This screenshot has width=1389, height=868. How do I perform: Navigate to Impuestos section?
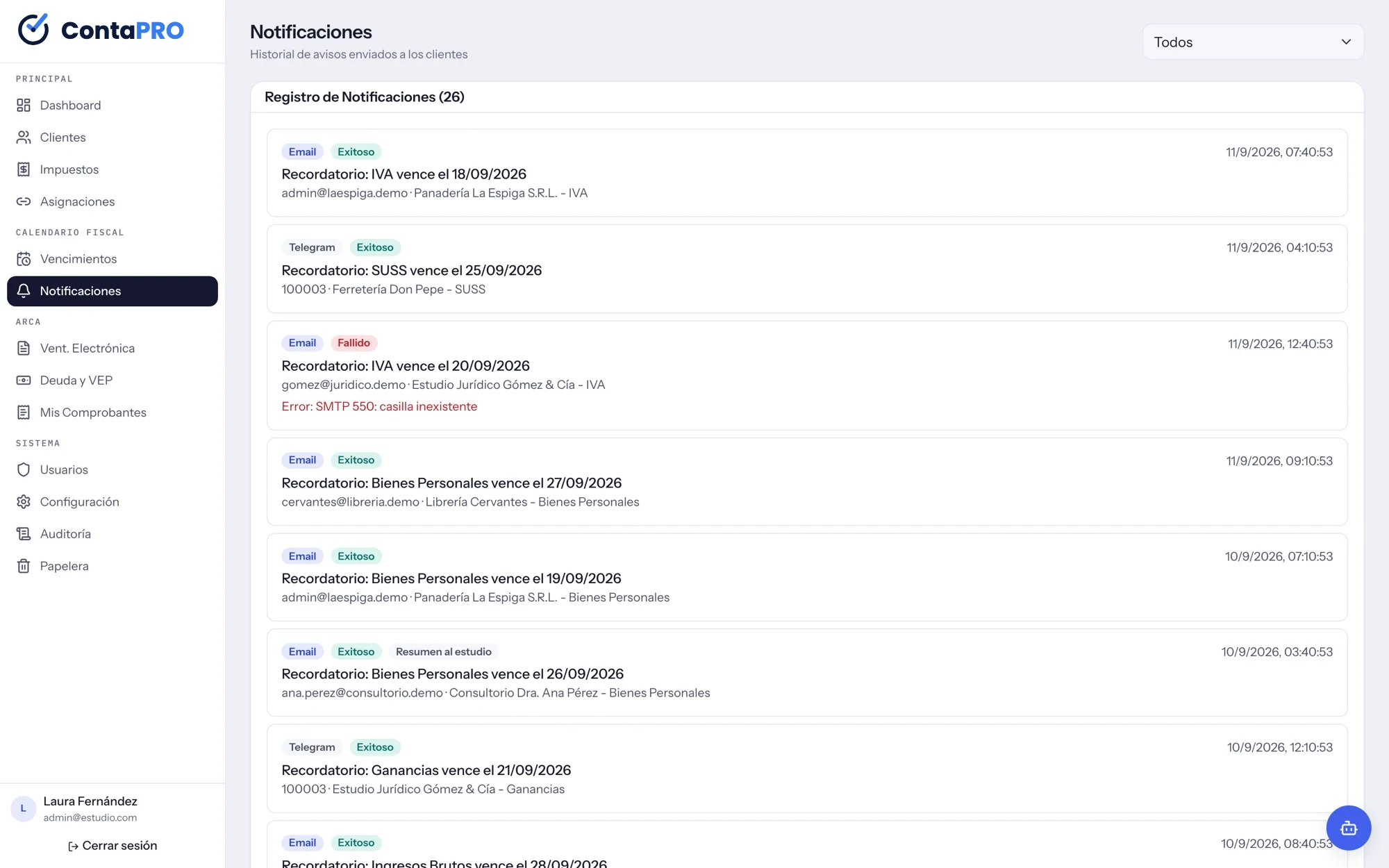click(x=113, y=169)
